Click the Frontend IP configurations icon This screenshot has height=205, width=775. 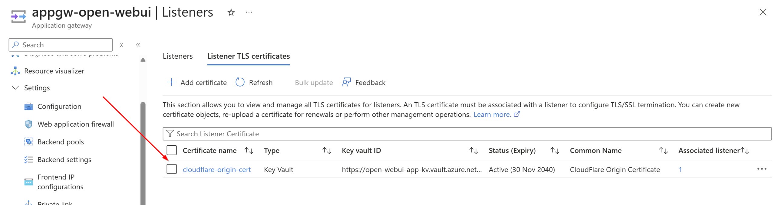[x=28, y=182]
